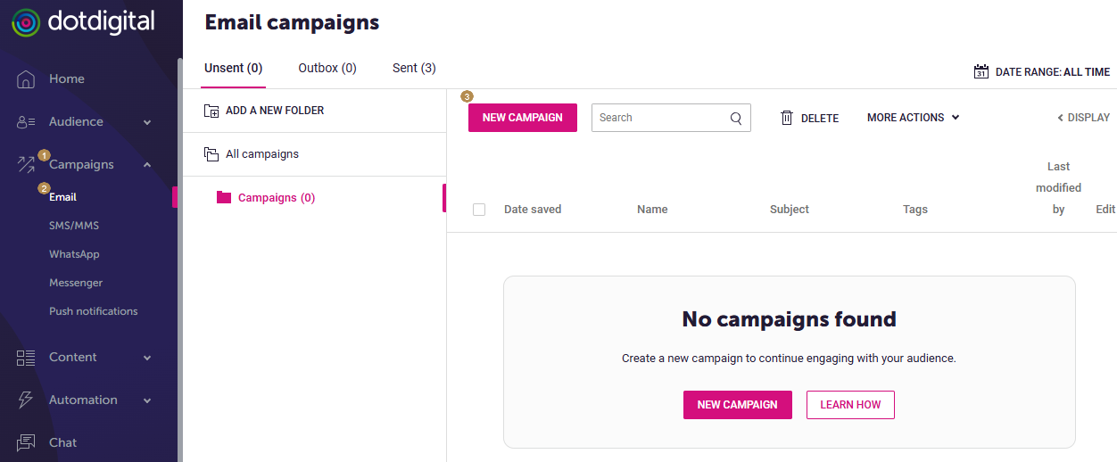Click the Content grid icon
This screenshot has height=462, width=1117.
(x=26, y=358)
